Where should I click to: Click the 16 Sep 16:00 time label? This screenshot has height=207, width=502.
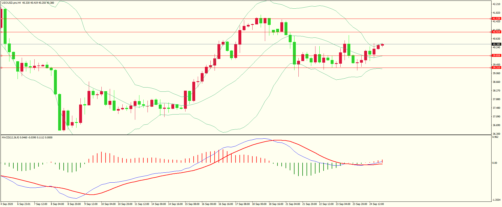[x=226, y=204]
